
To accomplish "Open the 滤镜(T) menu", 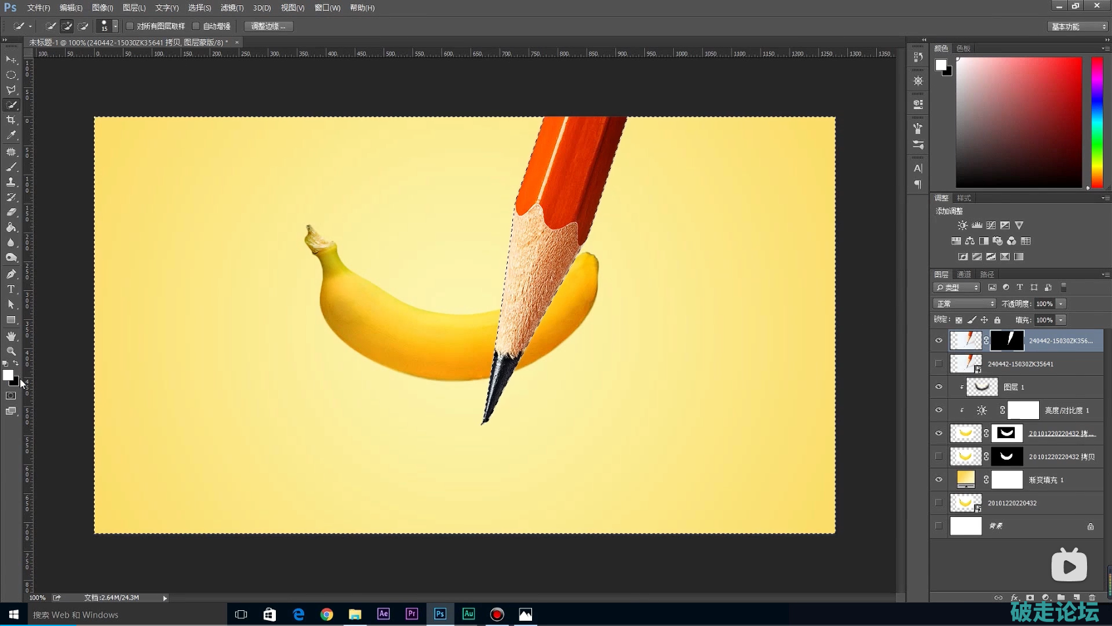I will [x=231, y=8].
